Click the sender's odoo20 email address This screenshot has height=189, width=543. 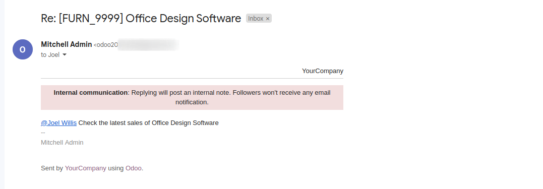click(106, 45)
